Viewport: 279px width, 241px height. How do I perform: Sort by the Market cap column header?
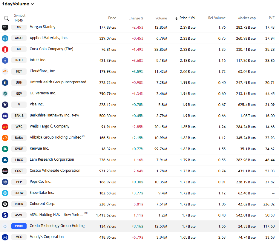point(247,18)
